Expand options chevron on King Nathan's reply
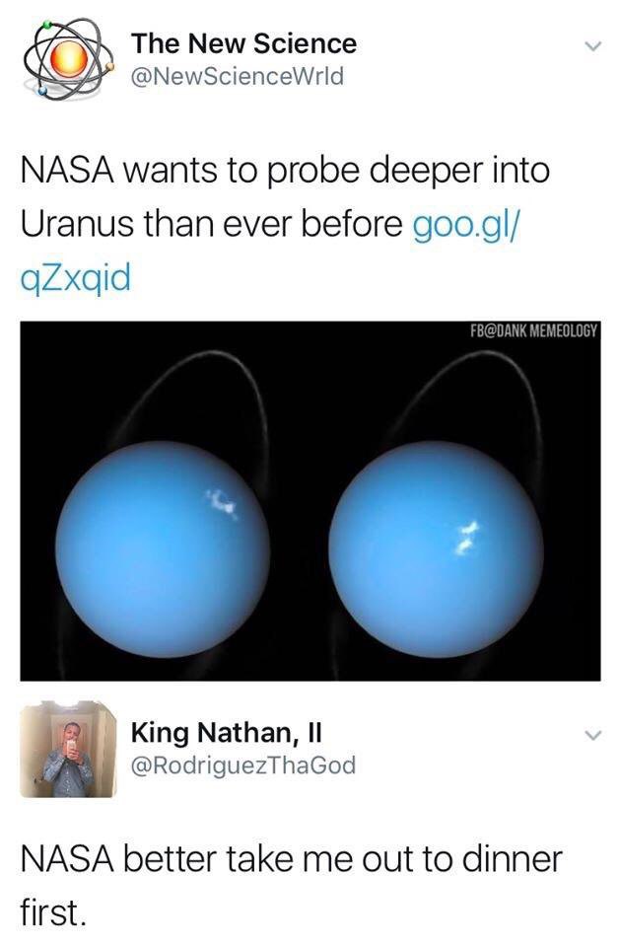The image size is (621, 947). 593,735
